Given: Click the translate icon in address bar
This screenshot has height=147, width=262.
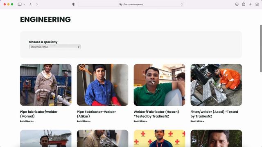Looking at the screenshot, I should [x=120, y=4].
